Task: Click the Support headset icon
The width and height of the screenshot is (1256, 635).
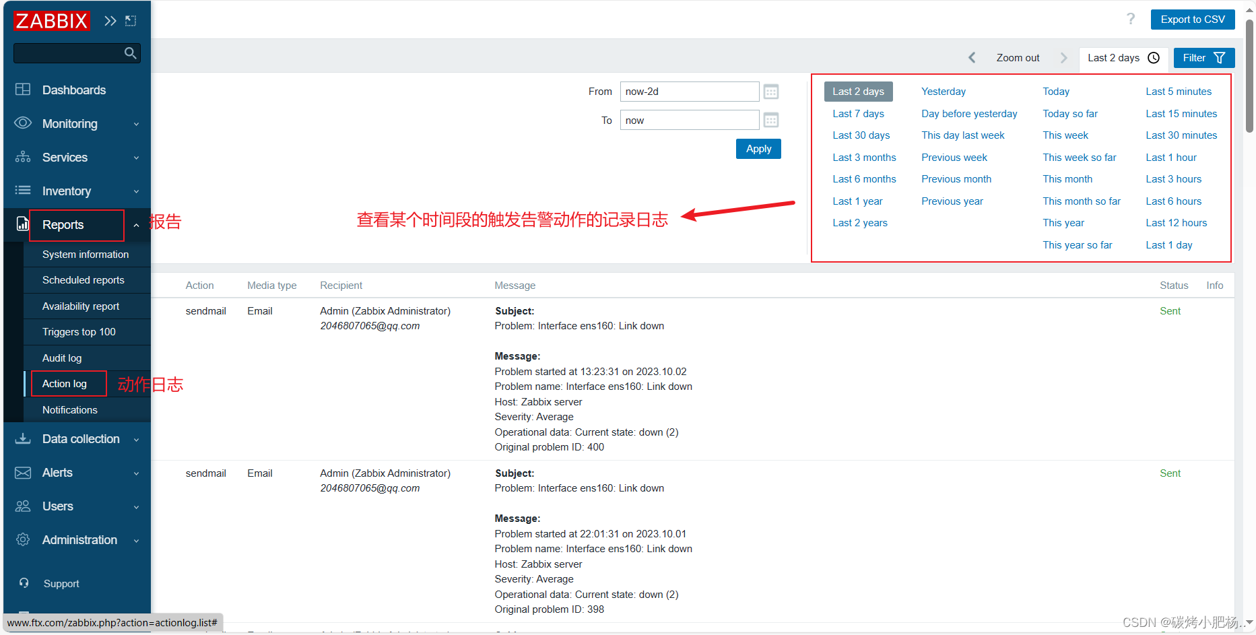Action: (24, 583)
